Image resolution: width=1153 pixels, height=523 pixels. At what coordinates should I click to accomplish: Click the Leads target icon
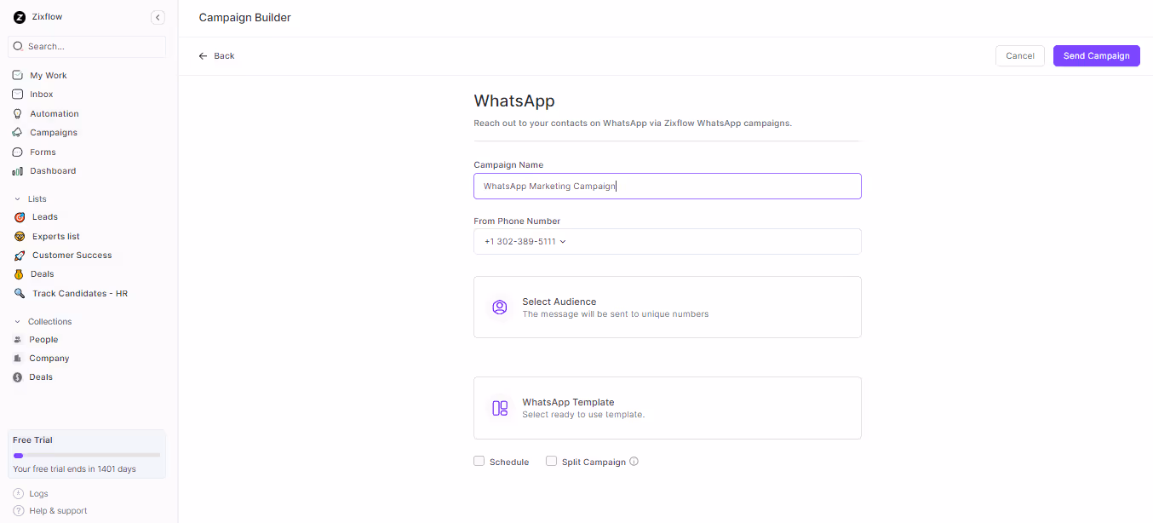click(20, 216)
